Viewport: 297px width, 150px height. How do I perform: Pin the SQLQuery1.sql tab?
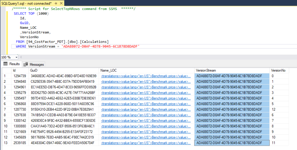click(x=56, y=3)
